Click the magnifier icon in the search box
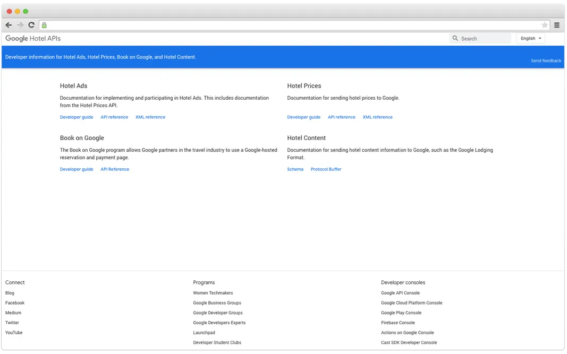This screenshot has height=354, width=567. (x=455, y=38)
